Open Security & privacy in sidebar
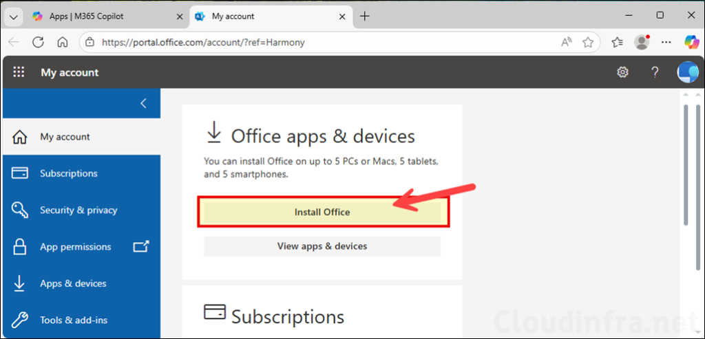The height and width of the screenshot is (339, 705). pos(81,210)
